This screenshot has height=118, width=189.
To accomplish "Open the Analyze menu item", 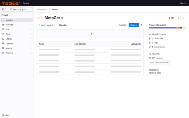I will [x=17, y=53].
